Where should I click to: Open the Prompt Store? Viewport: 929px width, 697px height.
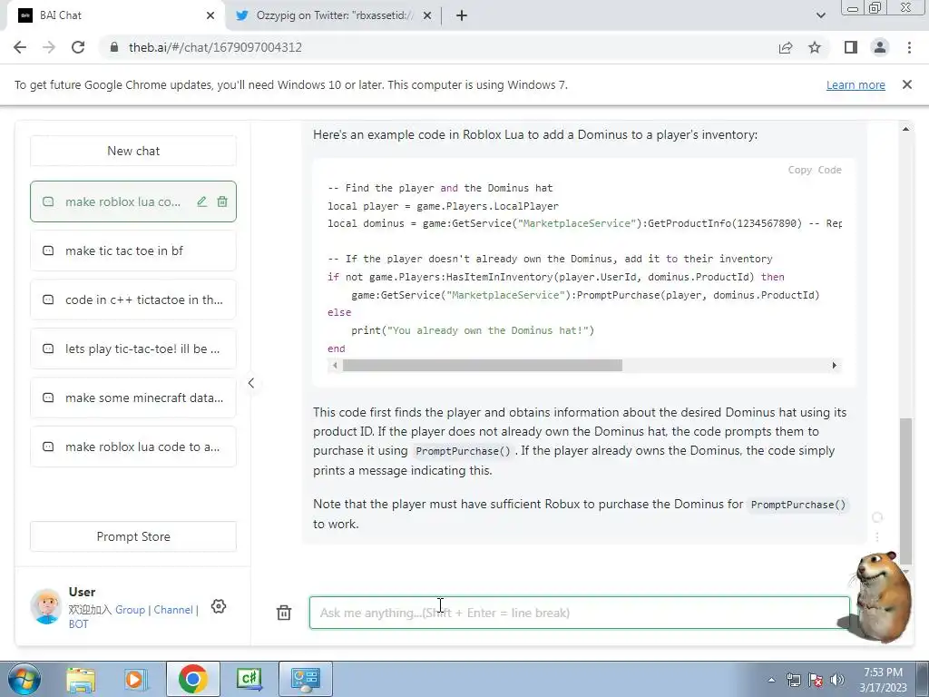tap(133, 536)
